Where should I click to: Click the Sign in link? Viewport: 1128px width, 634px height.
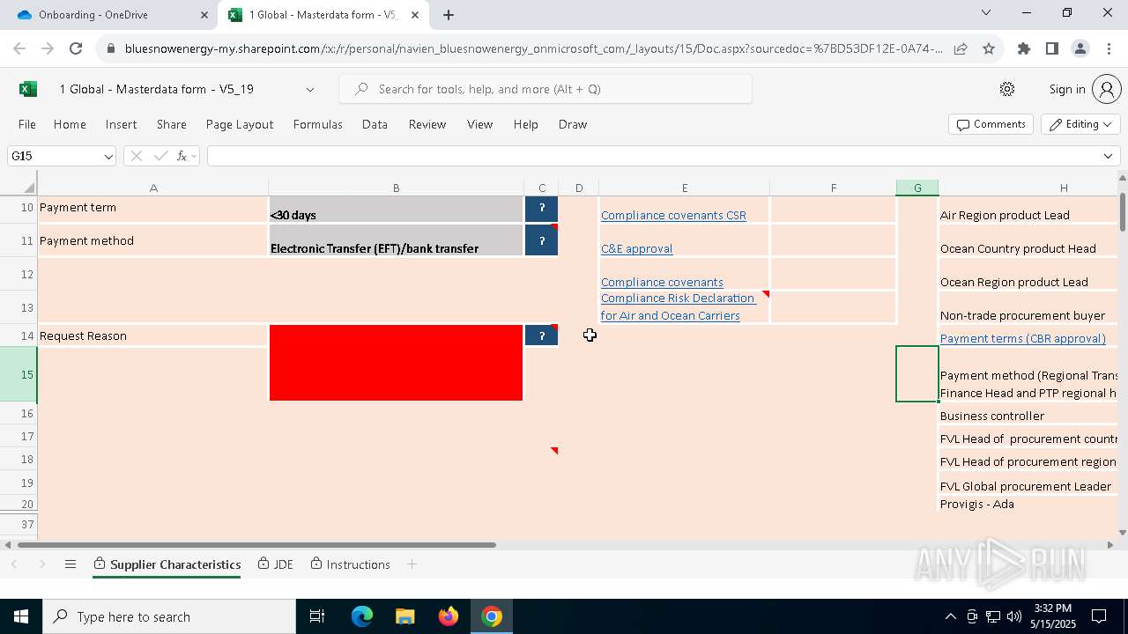click(1067, 89)
